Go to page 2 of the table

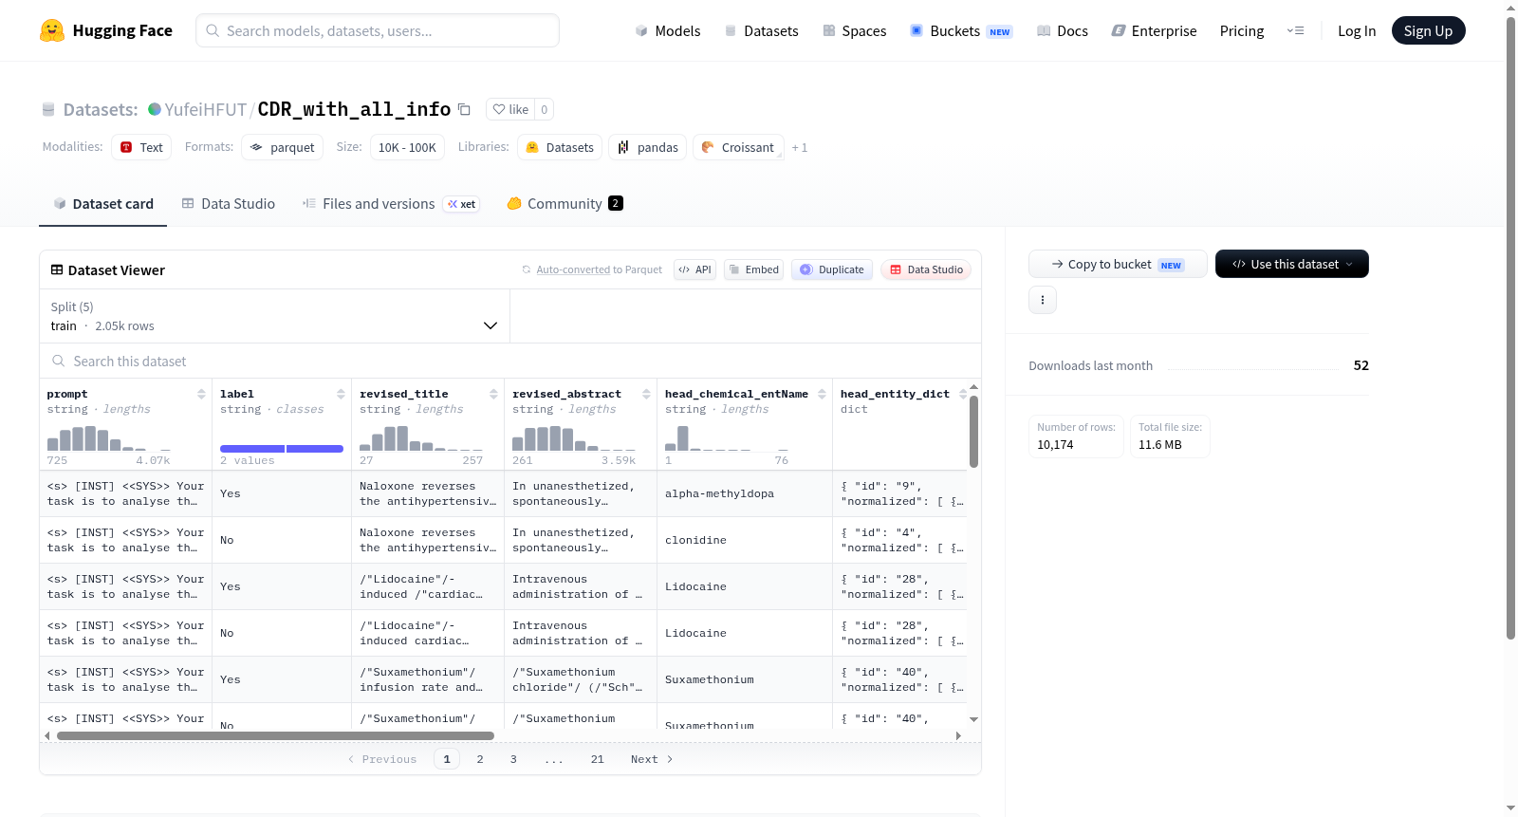coord(480,759)
